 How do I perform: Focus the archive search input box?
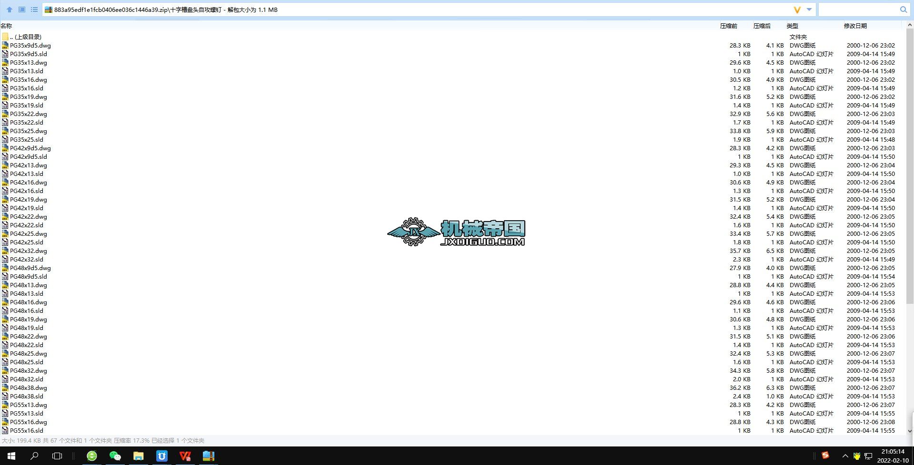click(858, 10)
